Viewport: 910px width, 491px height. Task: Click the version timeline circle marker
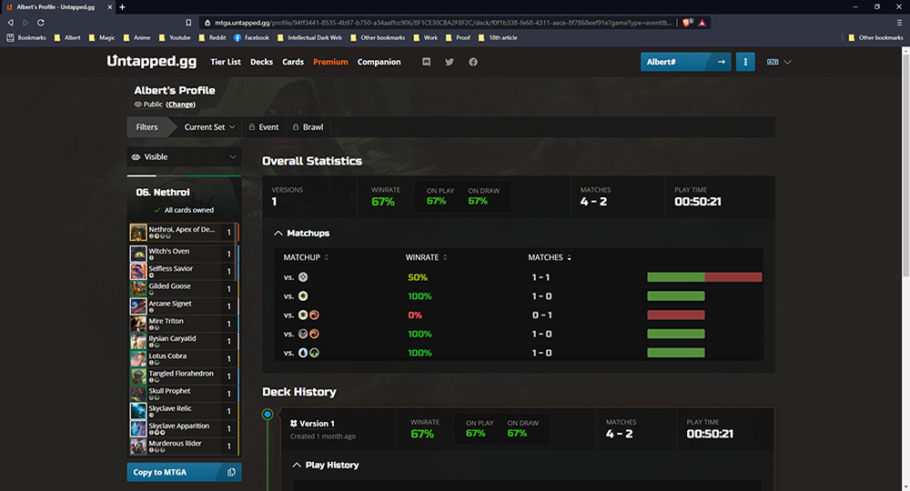click(x=268, y=414)
